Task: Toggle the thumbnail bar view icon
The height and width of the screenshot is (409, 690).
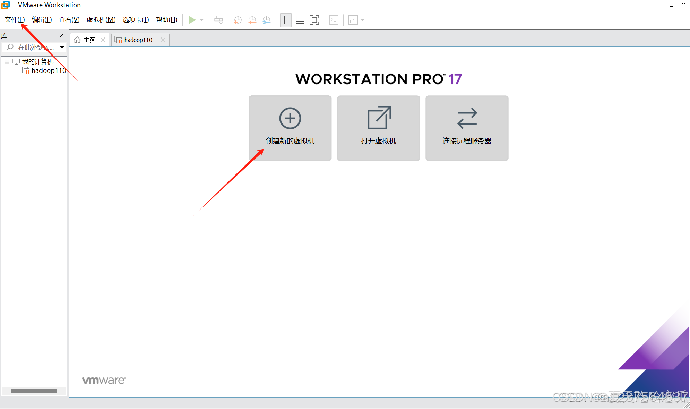Action: click(x=300, y=20)
